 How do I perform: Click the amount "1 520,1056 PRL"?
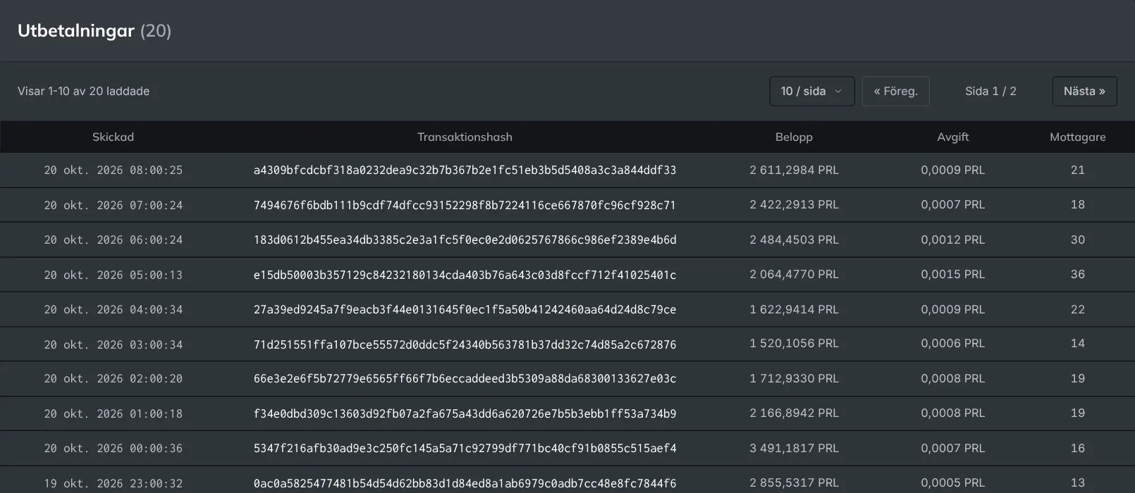794,343
